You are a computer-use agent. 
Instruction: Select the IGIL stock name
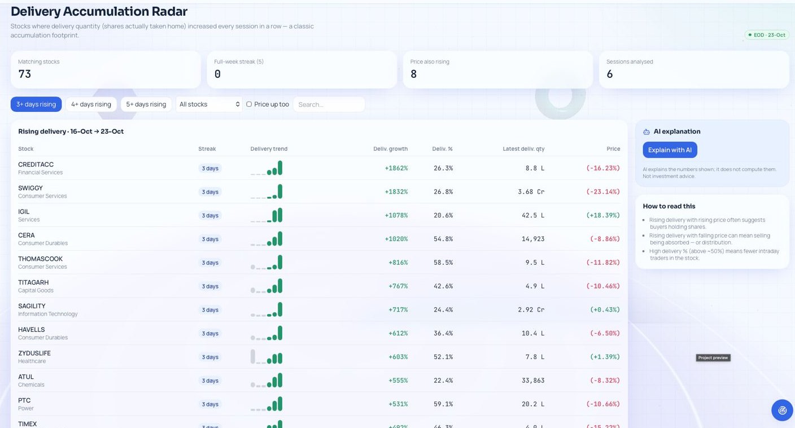click(x=24, y=212)
